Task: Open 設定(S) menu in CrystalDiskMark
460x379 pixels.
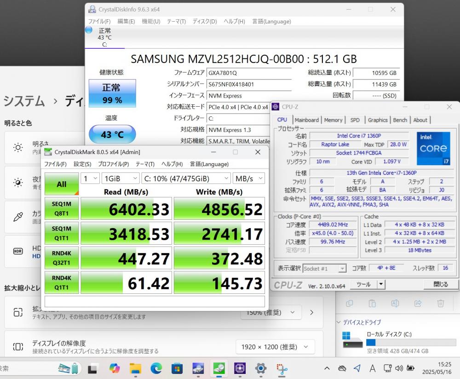Action: click(82, 164)
